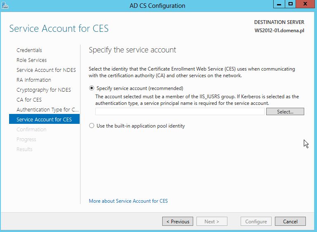Image resolution: width=317 pixels, height=232 pixels.
Task: Minimize the AD CS Configuration window
Action: [x=279, y=4]
